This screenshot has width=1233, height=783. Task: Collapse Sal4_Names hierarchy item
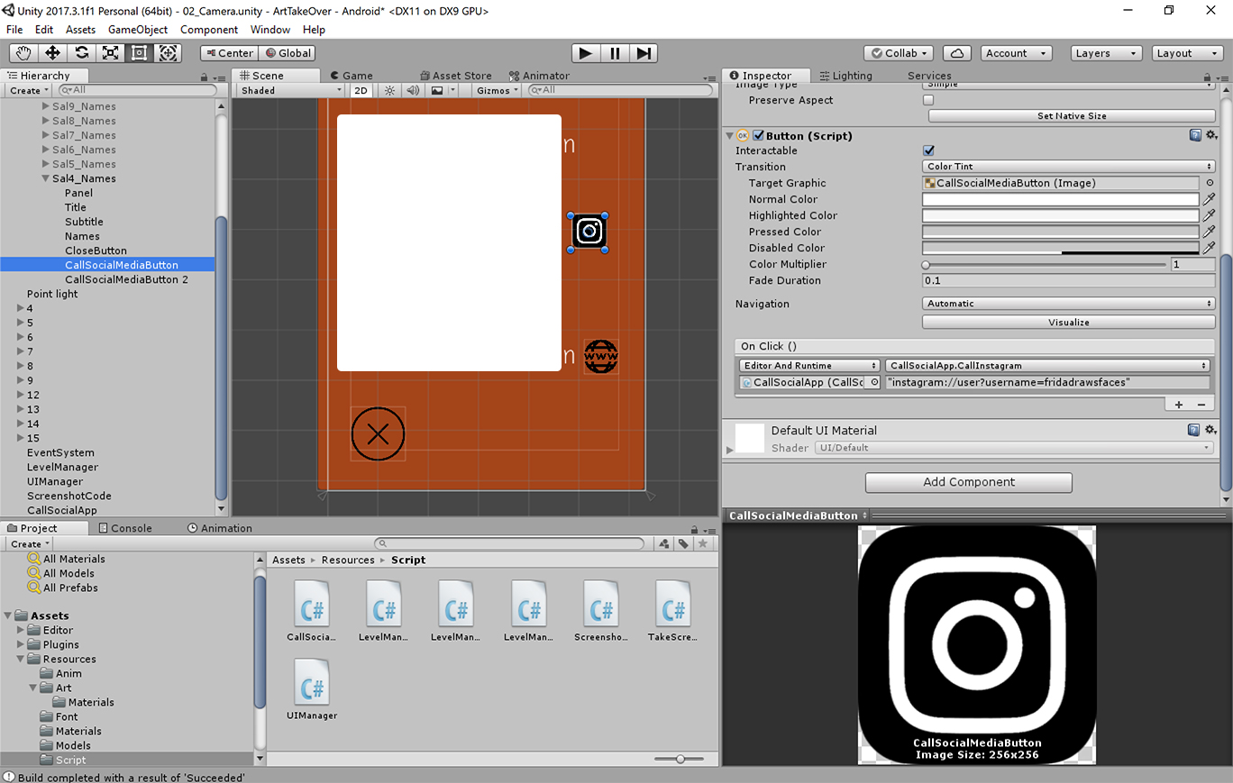[x=45, y=178]
